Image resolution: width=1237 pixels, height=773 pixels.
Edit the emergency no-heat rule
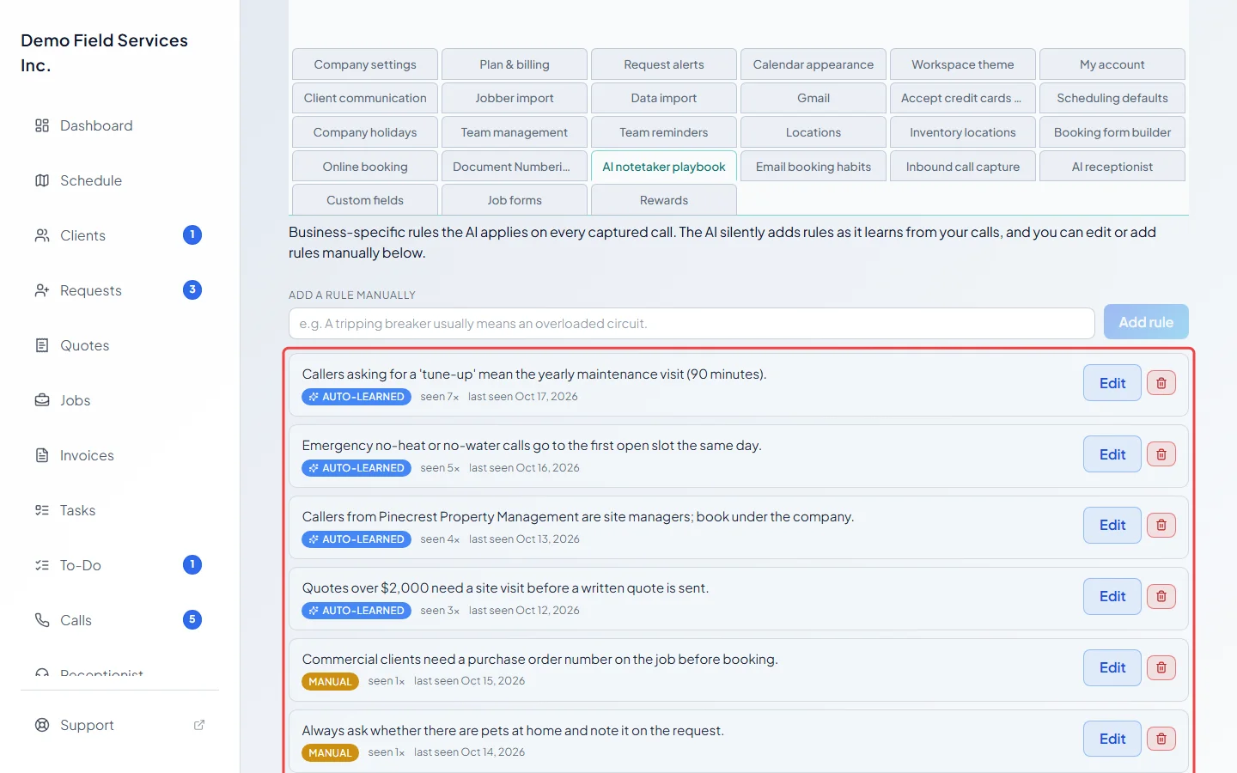pos(1112,454)
